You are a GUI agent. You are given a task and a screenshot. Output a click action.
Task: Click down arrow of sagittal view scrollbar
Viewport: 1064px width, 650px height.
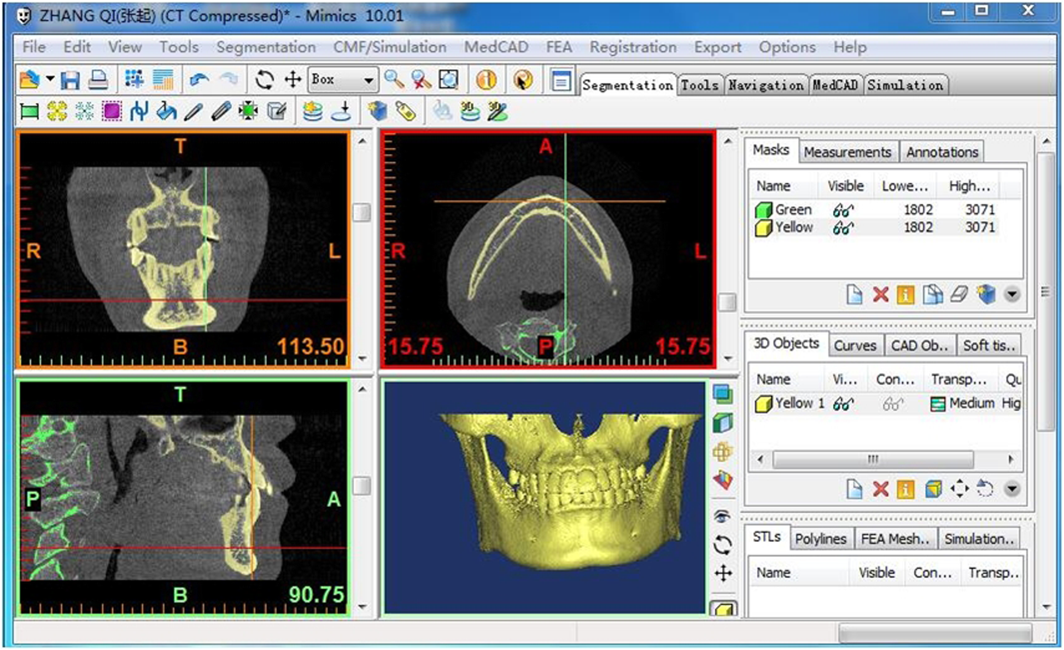(x=362, y=606)
